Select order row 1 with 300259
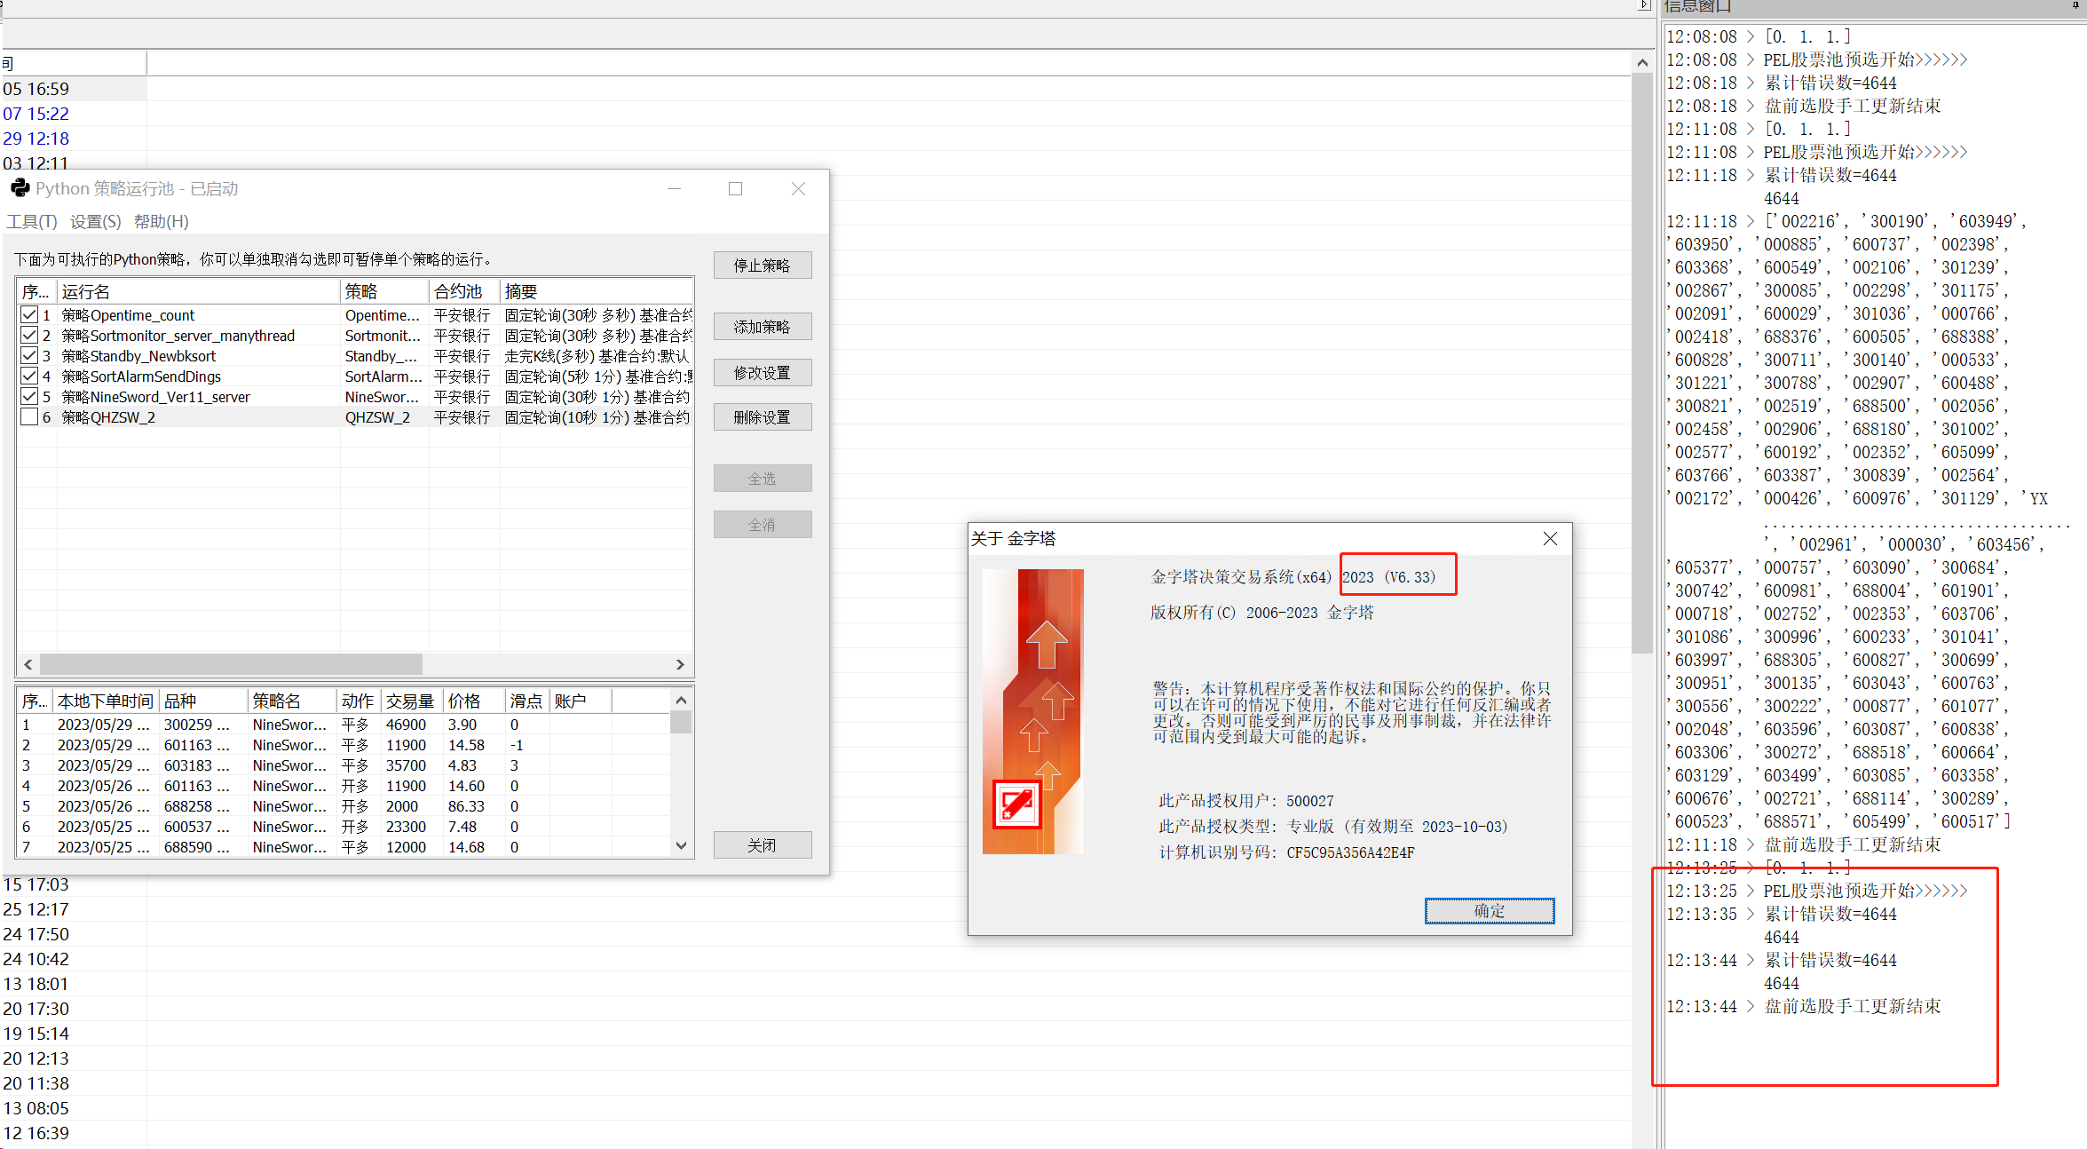The width and height of the screenshot is (2087, 1149). pyautogui.click(x=344, y=725)
